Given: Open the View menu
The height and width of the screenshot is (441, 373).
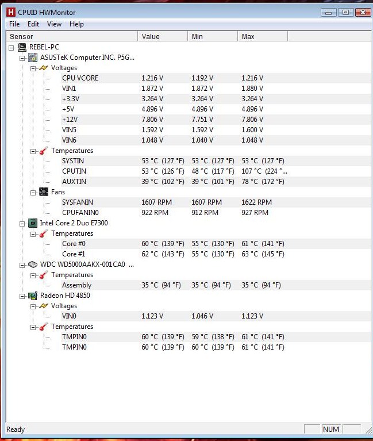Looking at the screenshot, I should click(54, 24).
